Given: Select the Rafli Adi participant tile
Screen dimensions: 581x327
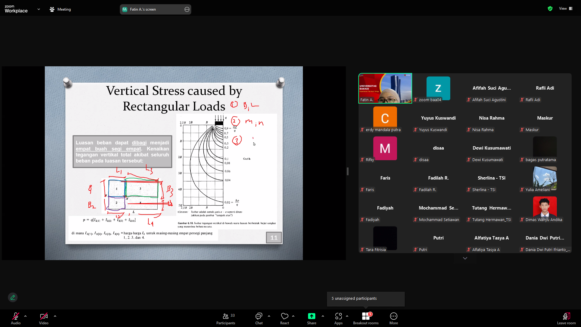Looking at the screenshot, I should click(545, 88).
